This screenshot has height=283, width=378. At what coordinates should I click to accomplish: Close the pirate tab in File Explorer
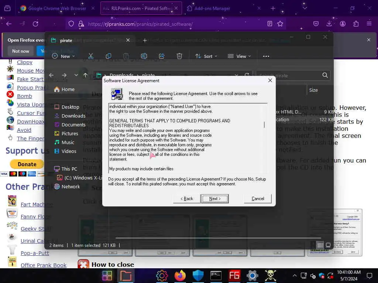(x=128, y=40)
